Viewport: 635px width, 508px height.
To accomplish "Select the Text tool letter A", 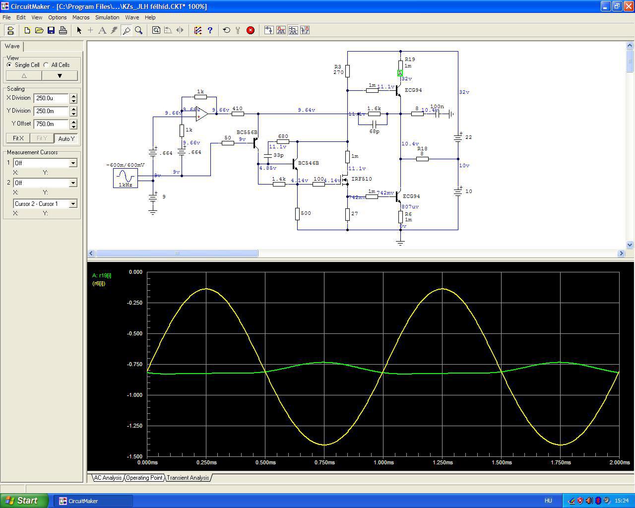I will pos(102,30).
